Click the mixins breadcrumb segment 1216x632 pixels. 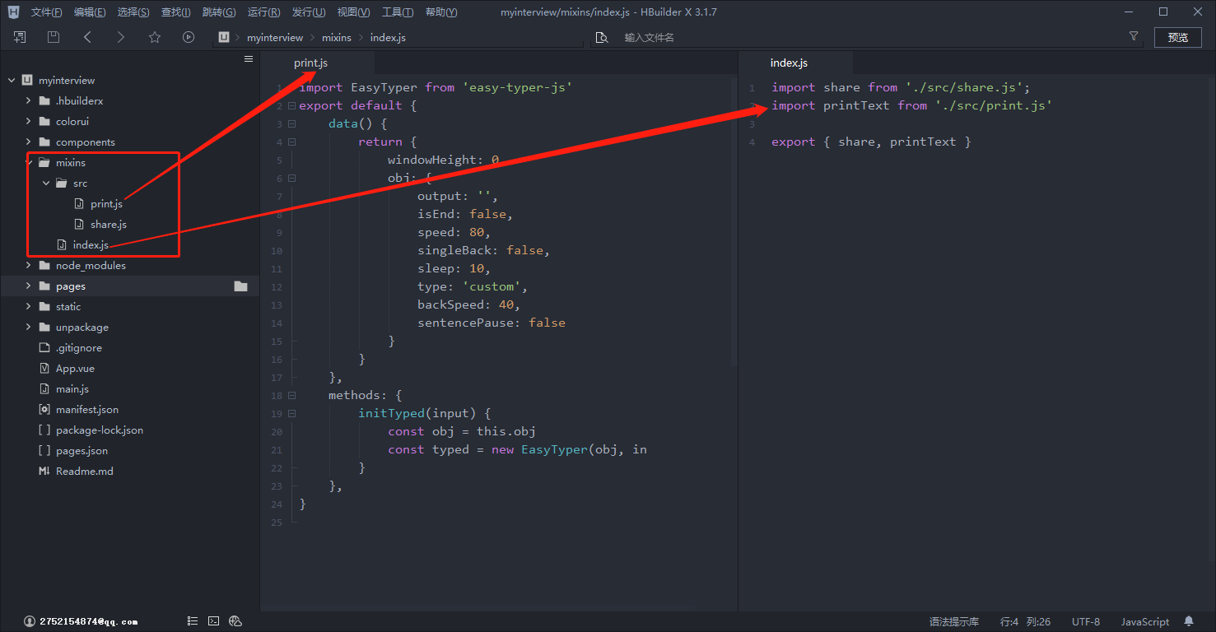click(x=337, y=38)
